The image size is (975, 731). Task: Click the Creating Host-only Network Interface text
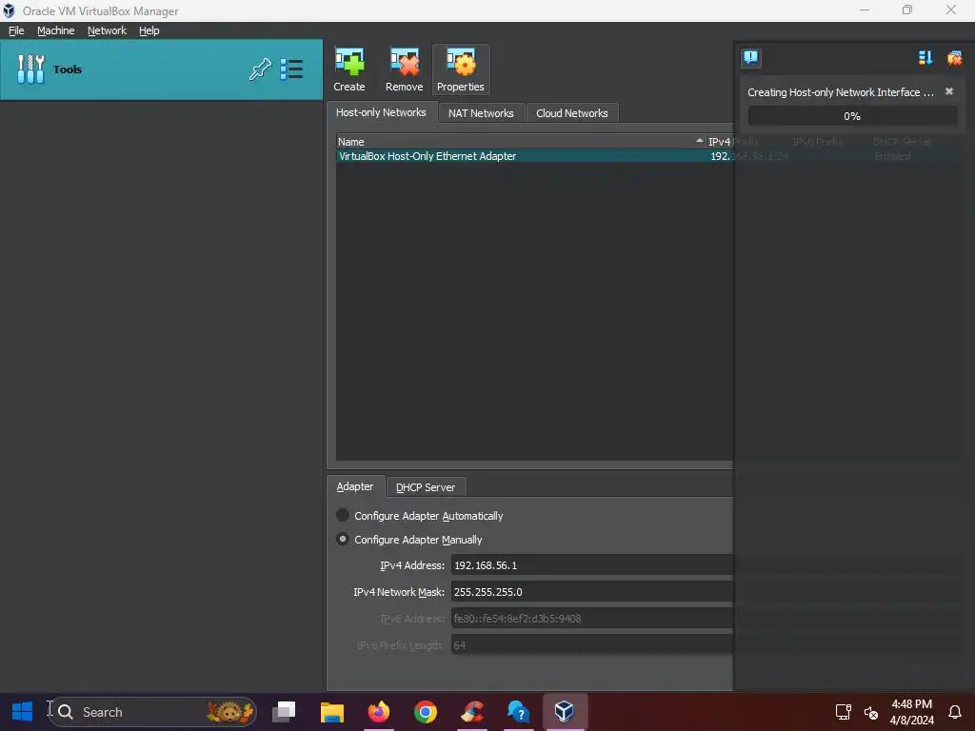(840, 92)
